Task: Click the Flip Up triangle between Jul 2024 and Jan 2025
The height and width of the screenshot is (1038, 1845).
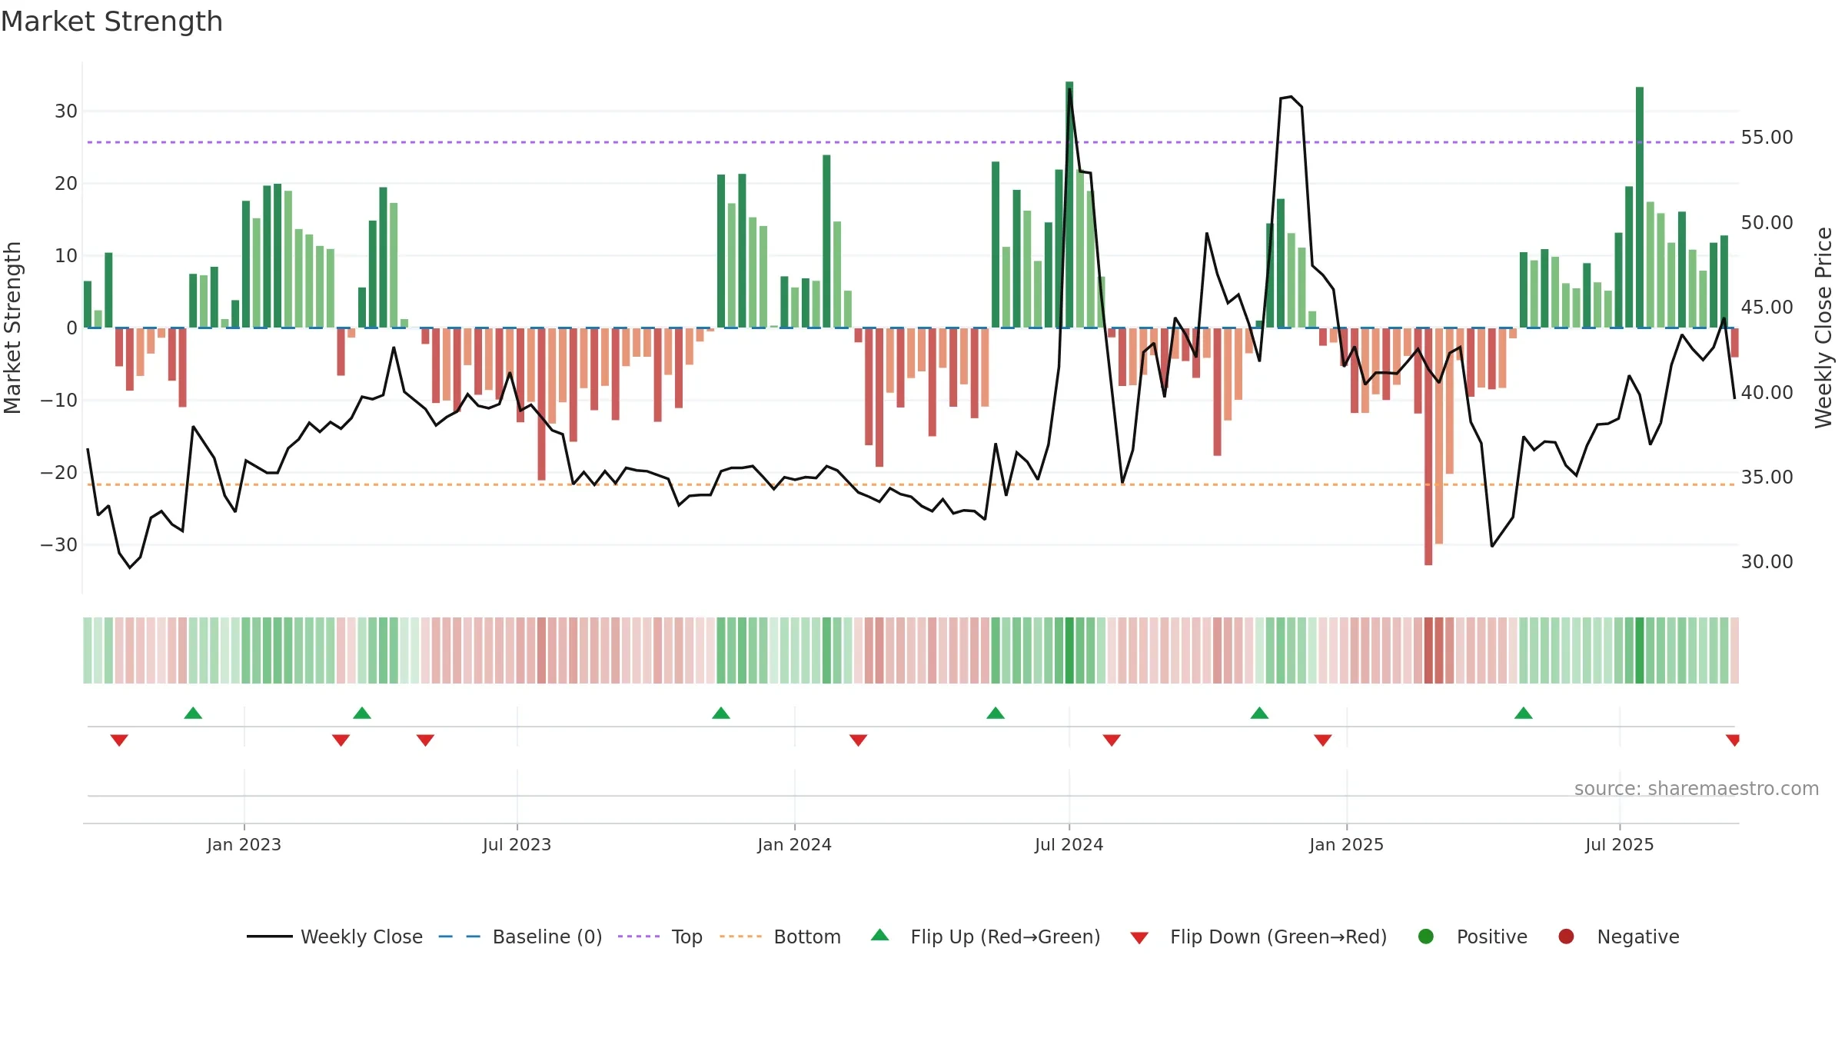Action: pos(1259,714)
